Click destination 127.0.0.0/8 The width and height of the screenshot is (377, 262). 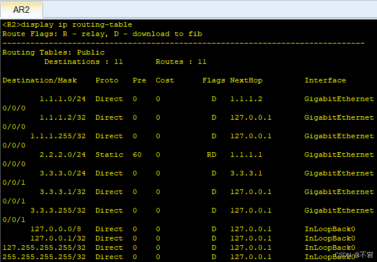point(56,229)
